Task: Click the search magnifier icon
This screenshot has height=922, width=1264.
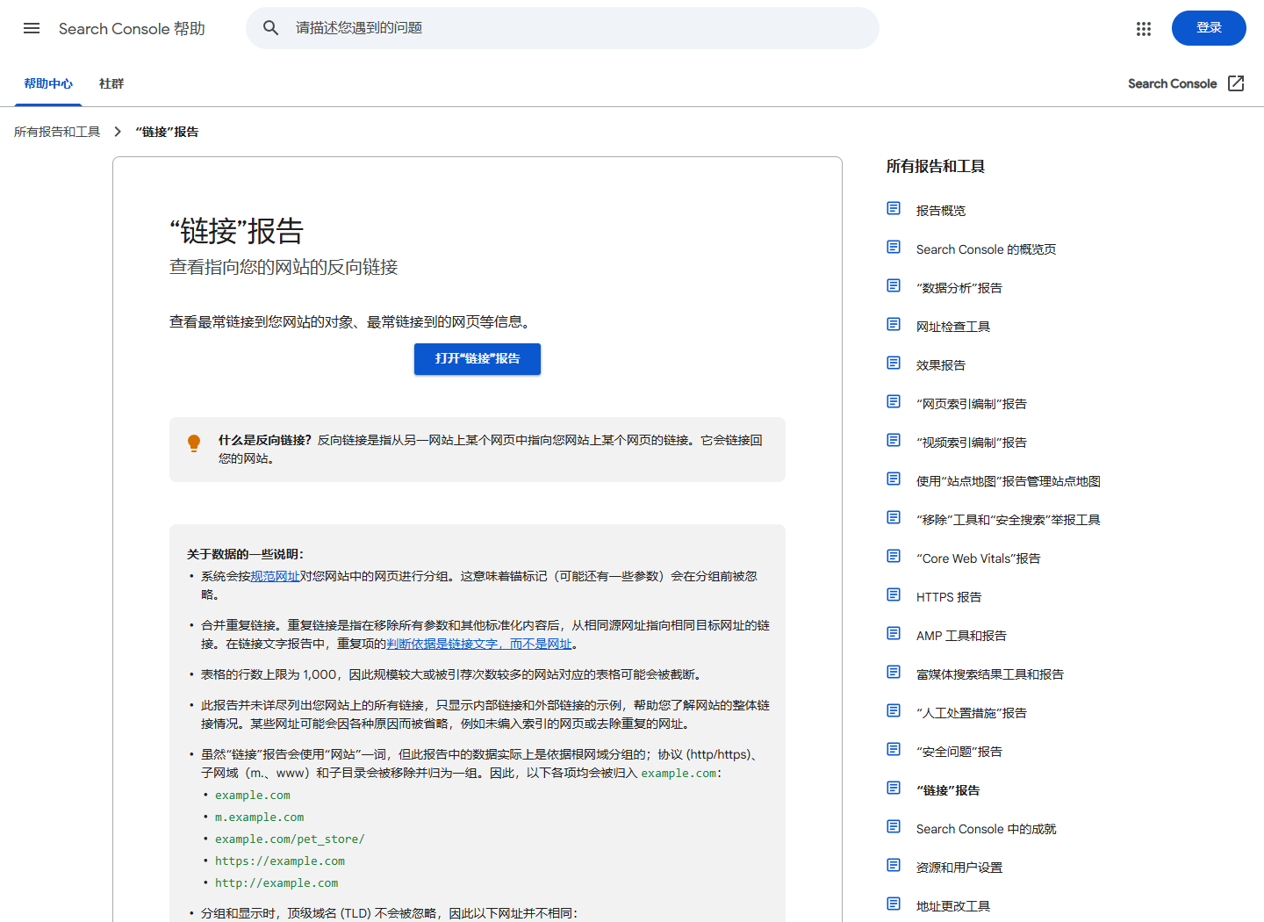Action: tap(271, 28)
